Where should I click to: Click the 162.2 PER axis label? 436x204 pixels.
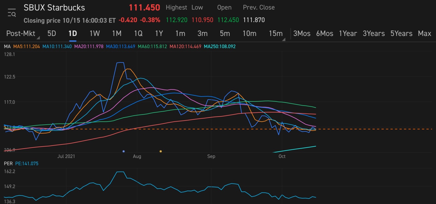click(x=10, y=171)
